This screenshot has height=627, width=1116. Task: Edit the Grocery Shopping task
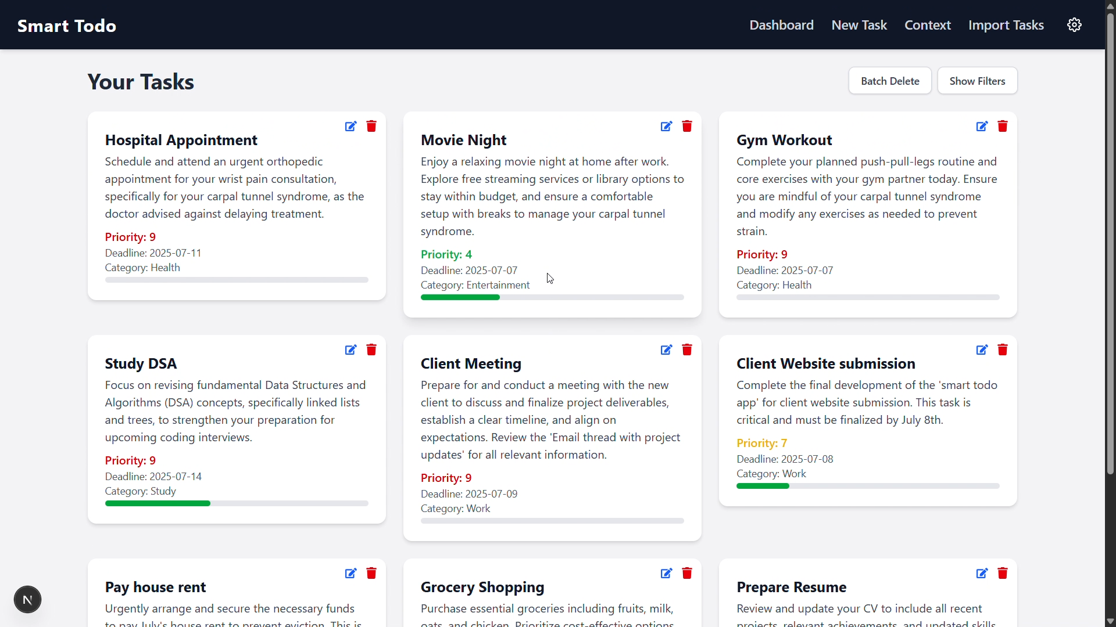[666, 574]
